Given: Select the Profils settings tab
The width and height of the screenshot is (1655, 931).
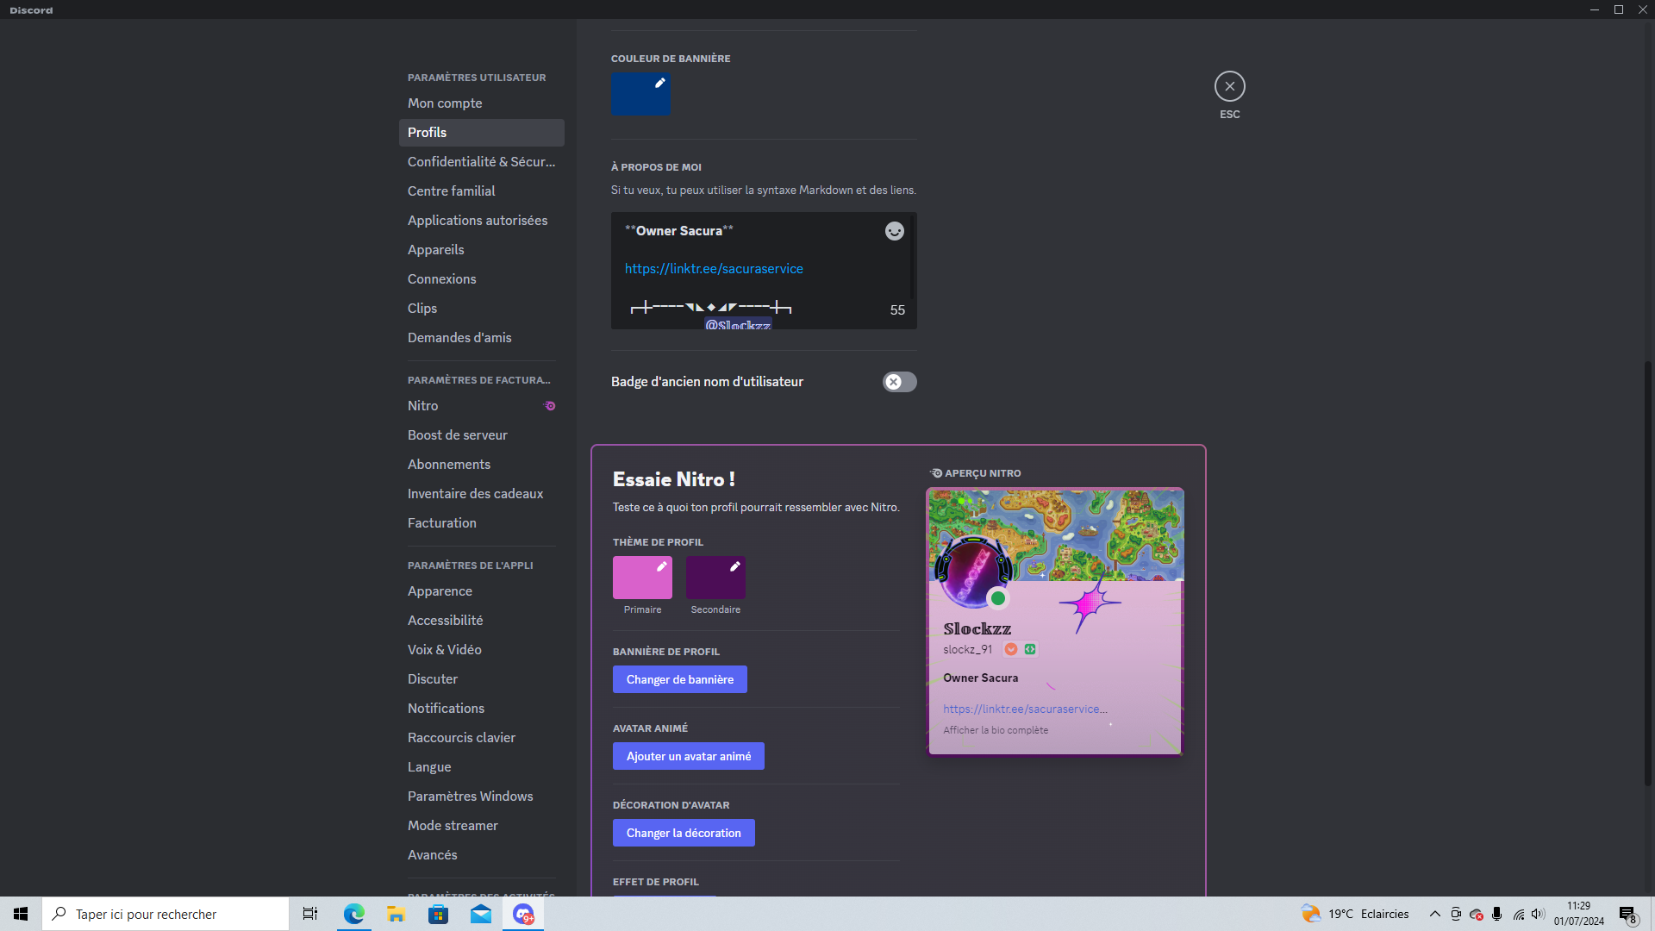Looking at the screenshot, I should (x=481, y=133).
